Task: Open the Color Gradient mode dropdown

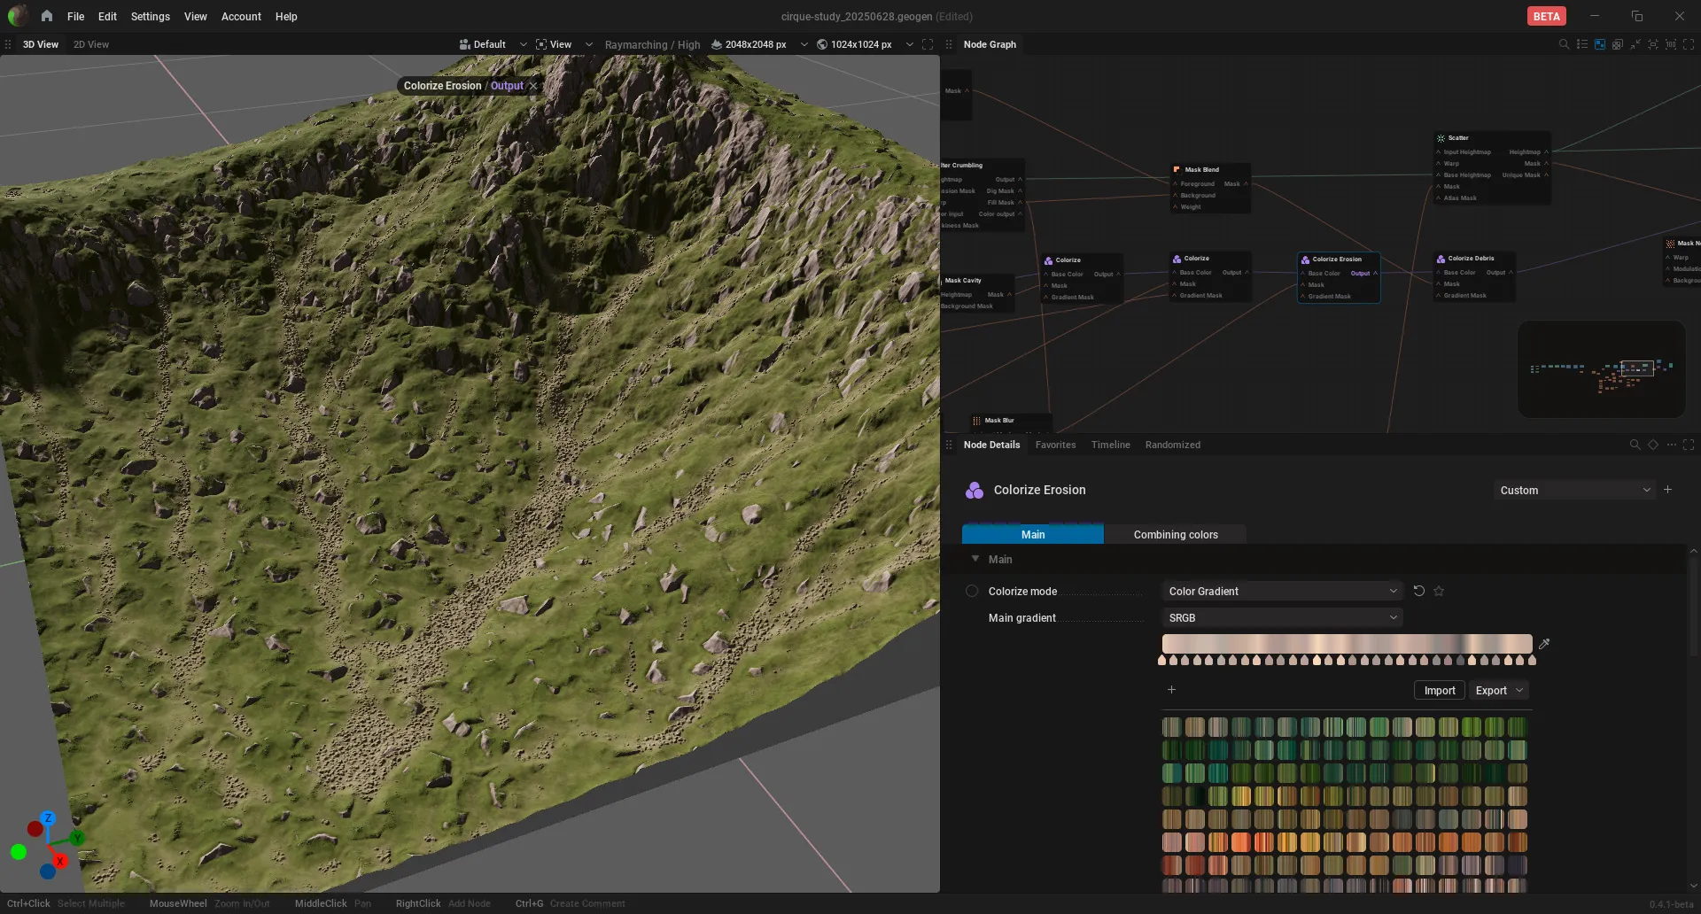Action: tap(1282, 591)
